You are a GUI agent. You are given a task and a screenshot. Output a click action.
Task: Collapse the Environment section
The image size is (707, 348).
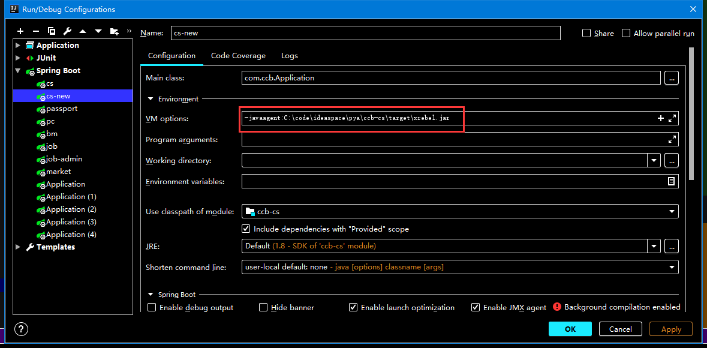pos(150,99)
